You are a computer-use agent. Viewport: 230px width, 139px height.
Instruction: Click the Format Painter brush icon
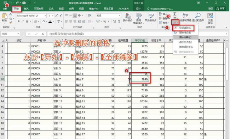(x=10, y=23)
